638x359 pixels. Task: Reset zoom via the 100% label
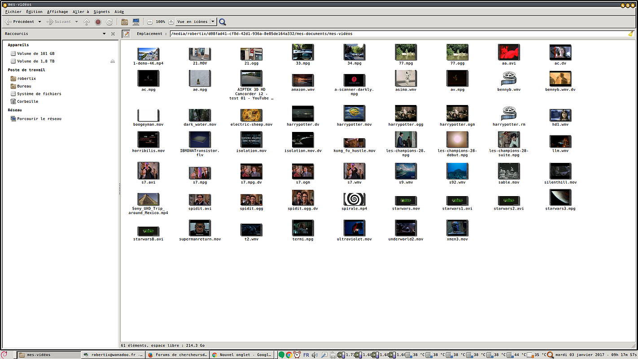coord(160,22)
